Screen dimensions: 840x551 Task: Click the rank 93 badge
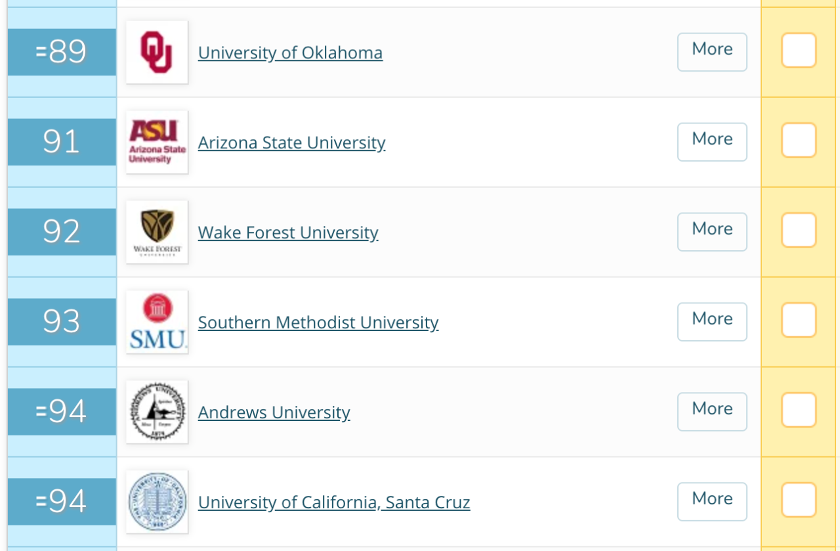62,322
